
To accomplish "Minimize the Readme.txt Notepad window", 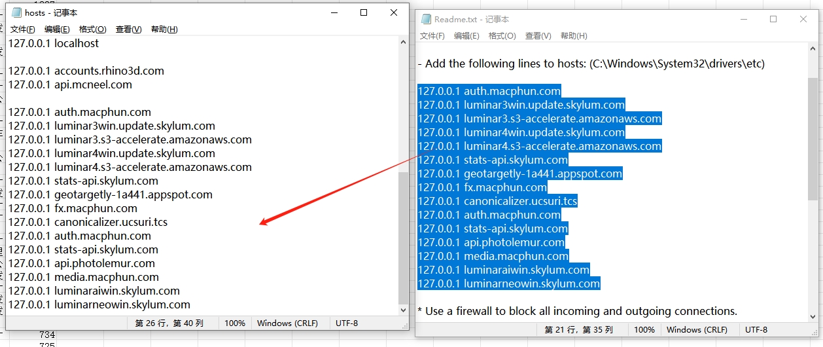I will (743, 20).
